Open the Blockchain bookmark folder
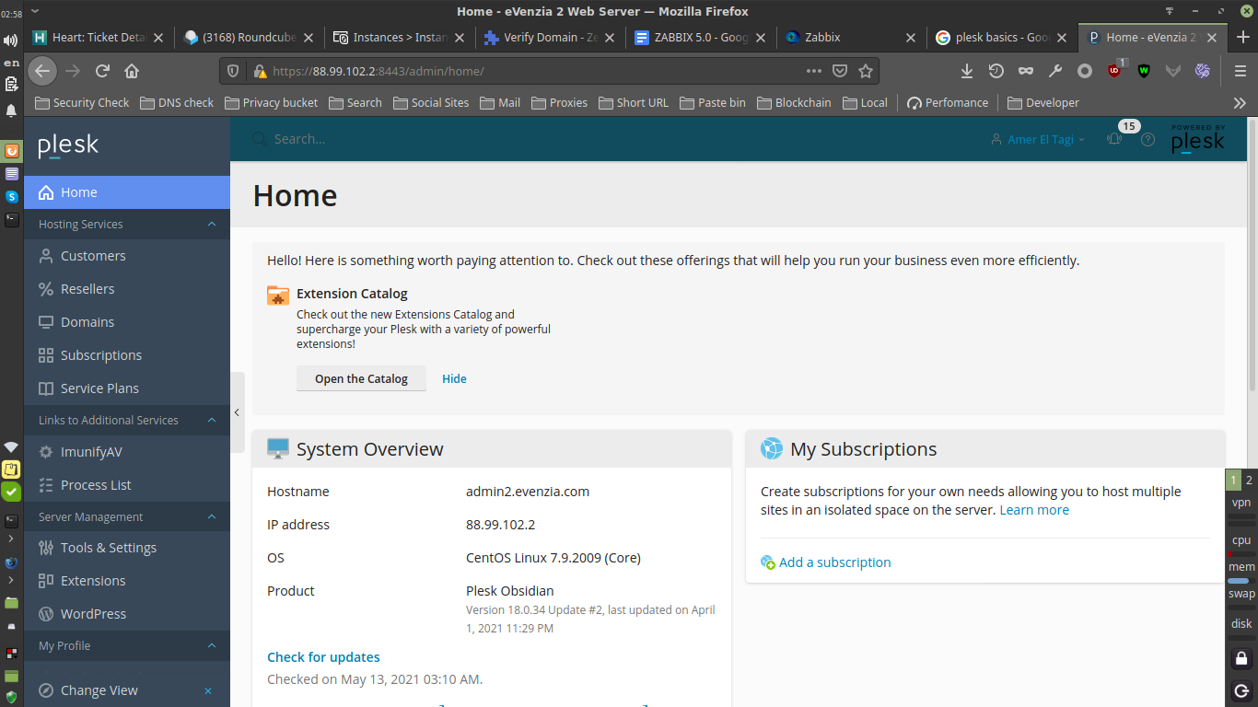Viewport: 1258px width, 707px height. pyautogui.click(x=794, y=103)
